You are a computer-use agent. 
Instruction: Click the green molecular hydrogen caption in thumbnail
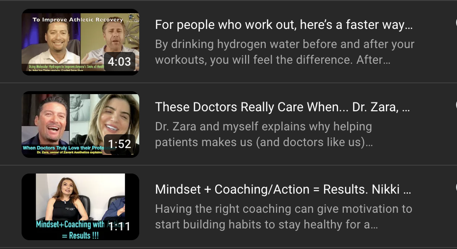(x=66, y=67)
